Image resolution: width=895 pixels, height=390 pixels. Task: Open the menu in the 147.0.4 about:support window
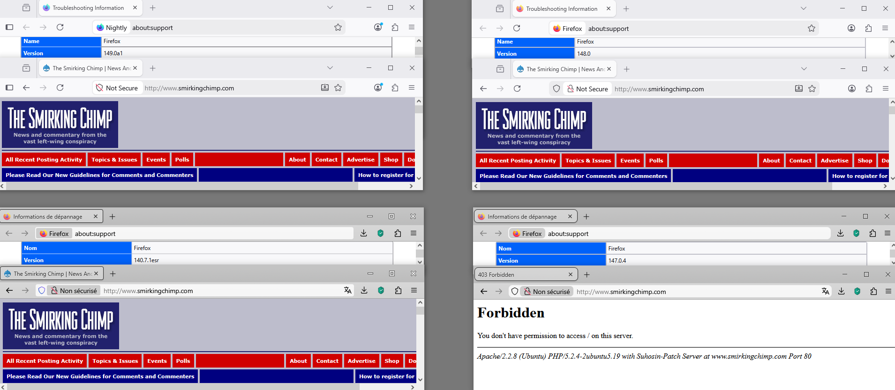(x=887, y=233)
